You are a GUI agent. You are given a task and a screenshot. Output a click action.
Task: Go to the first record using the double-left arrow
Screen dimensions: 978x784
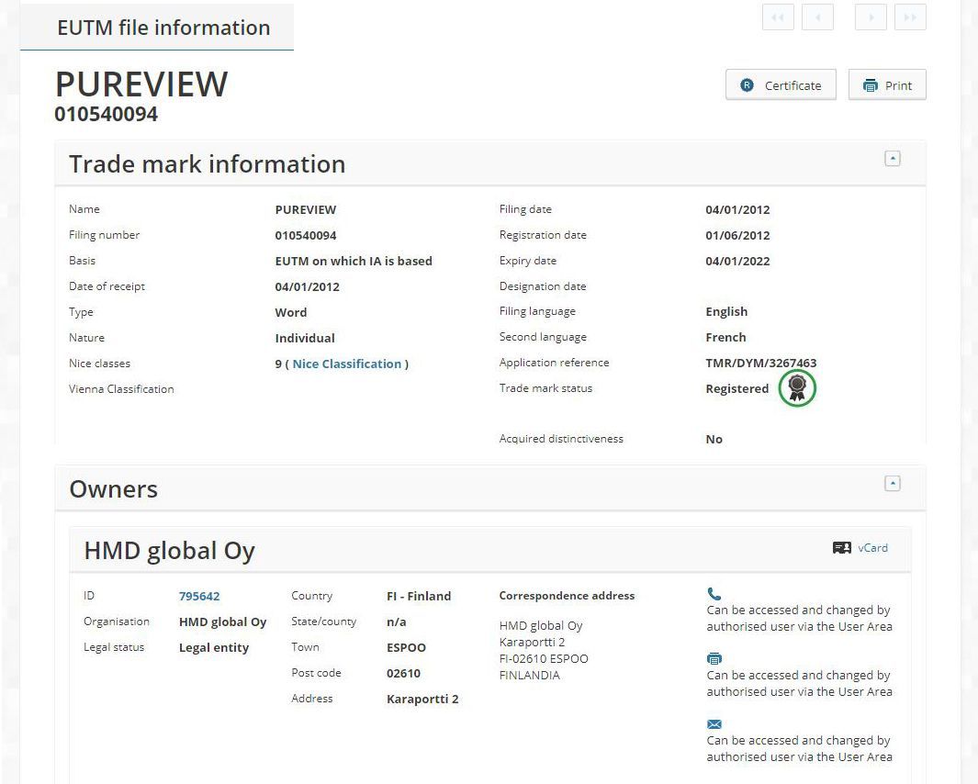(x=778, y=17)
